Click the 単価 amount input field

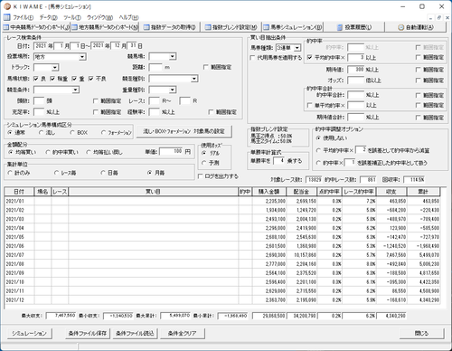tap(171, 151)
